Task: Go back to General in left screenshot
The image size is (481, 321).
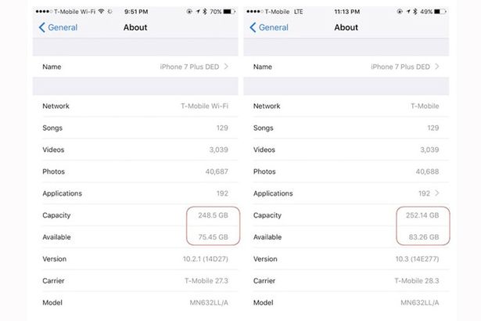Action: coord(59,27)
